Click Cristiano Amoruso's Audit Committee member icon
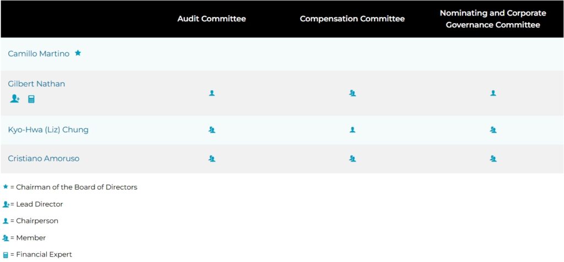This screenshot has height=262, width=564. click(x=212, y=159)
